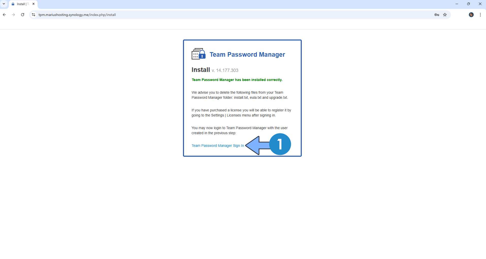Click the Chrome profile avatar
This screenshot has height=259, width=486.
click(x=471, y=15)
